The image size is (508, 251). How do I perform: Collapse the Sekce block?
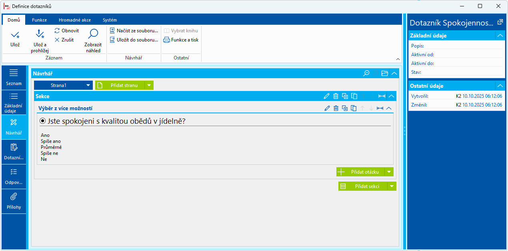pyautogui.click(x=392, y=96)
